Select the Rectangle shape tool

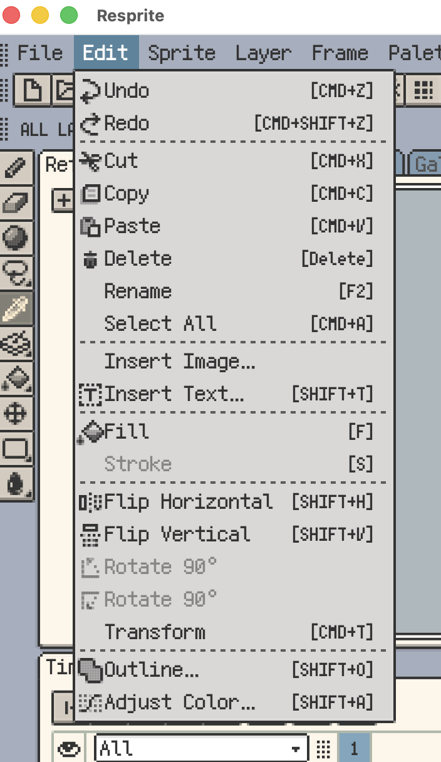pos(16,448)
